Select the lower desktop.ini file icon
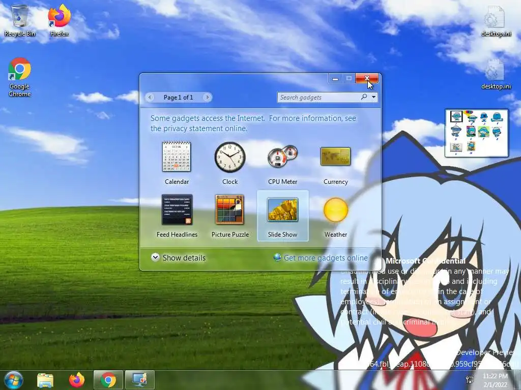521x390 pixels. (x=496, y=74)
